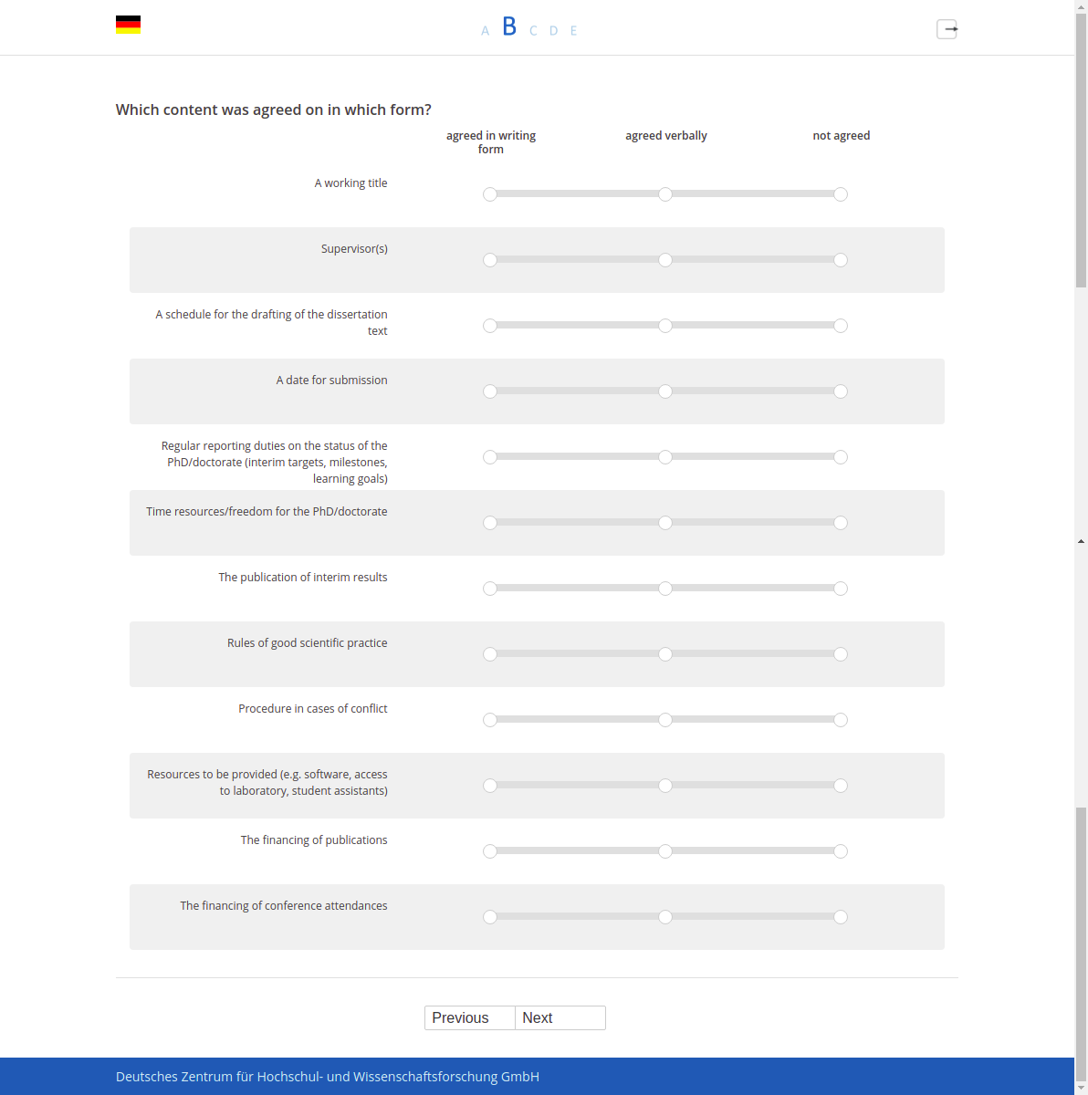
Task: Pick 'agreed verbally' for publication of interim results
Action: coord(665,589)
